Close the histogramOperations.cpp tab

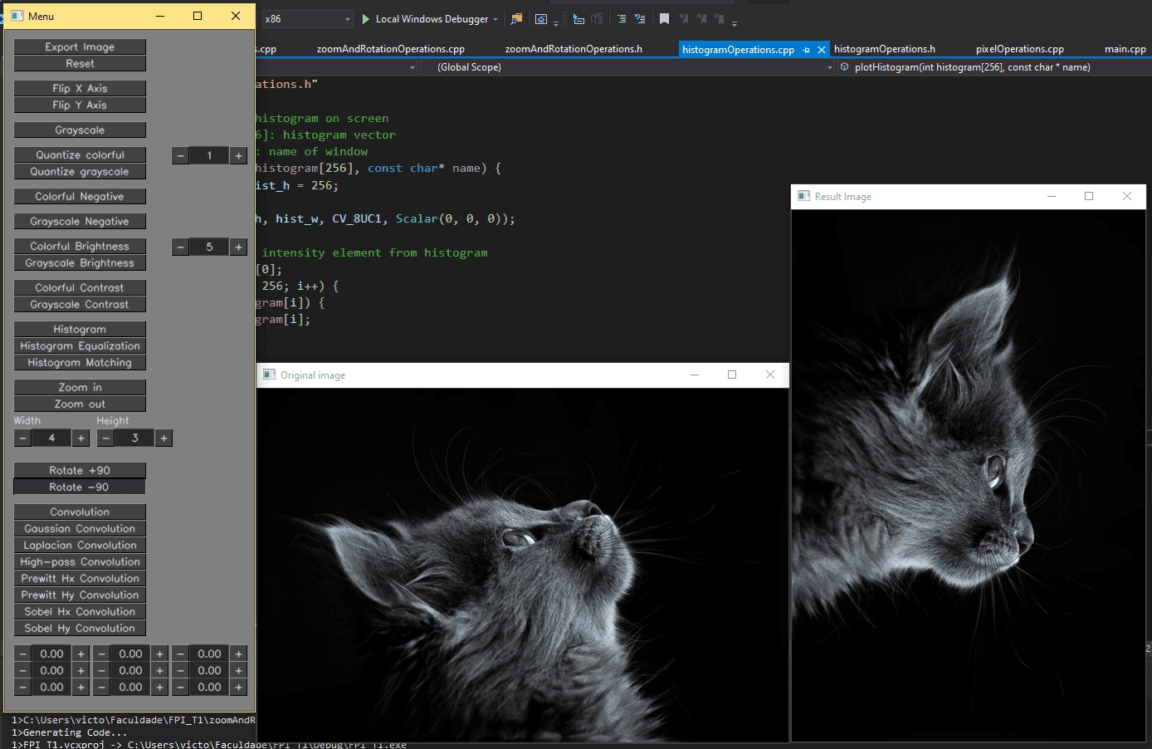pos(822,50)
